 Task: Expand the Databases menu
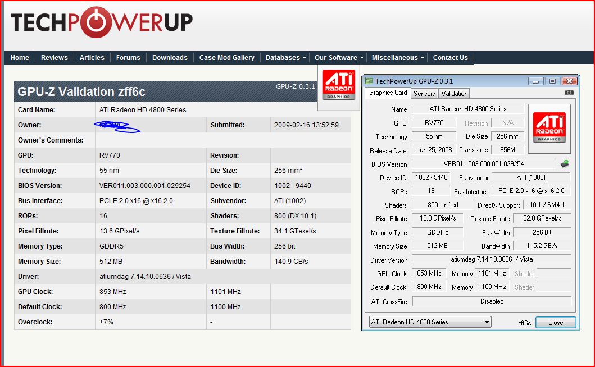(x=286, y=58)
